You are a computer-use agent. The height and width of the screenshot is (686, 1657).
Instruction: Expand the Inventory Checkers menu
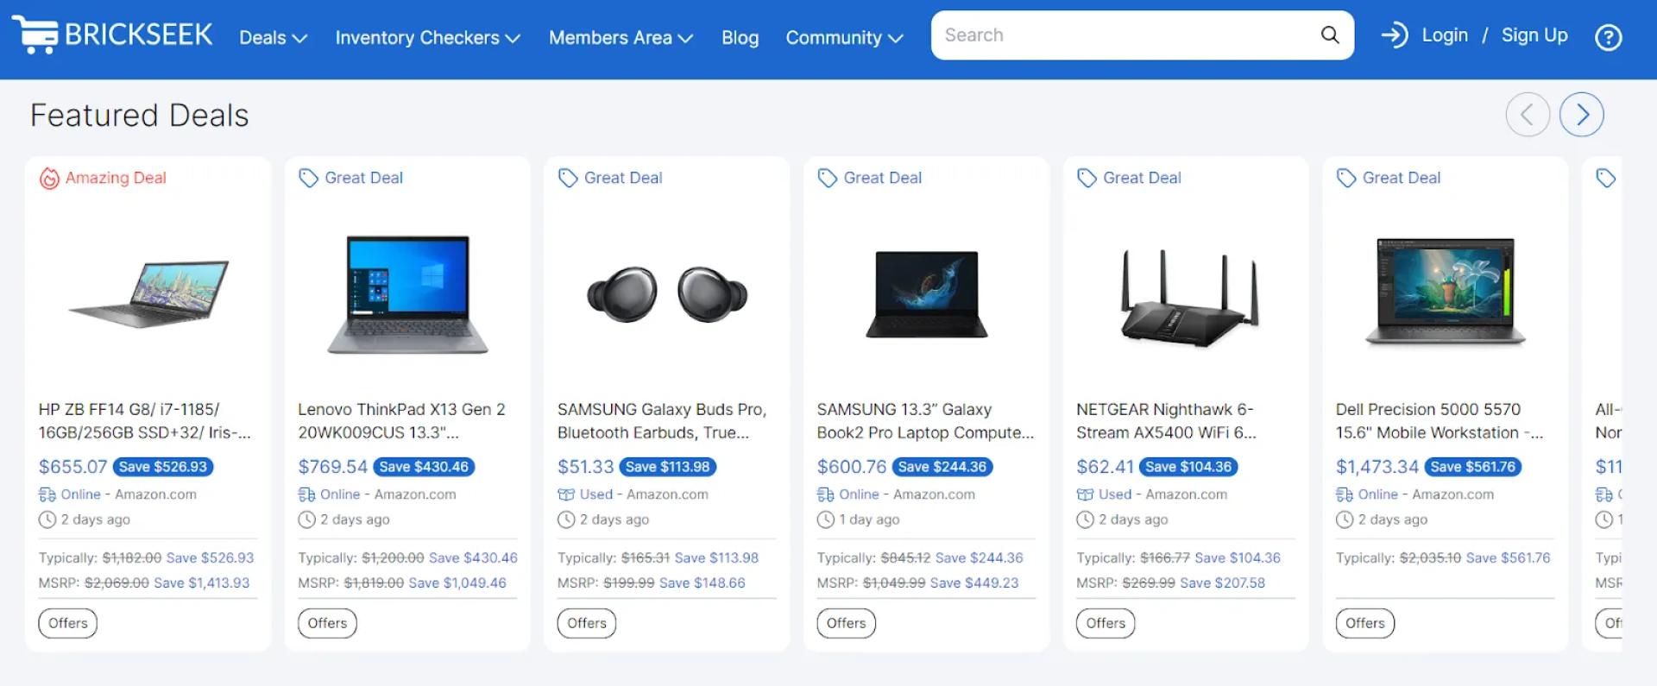click(x=428, y=38)
